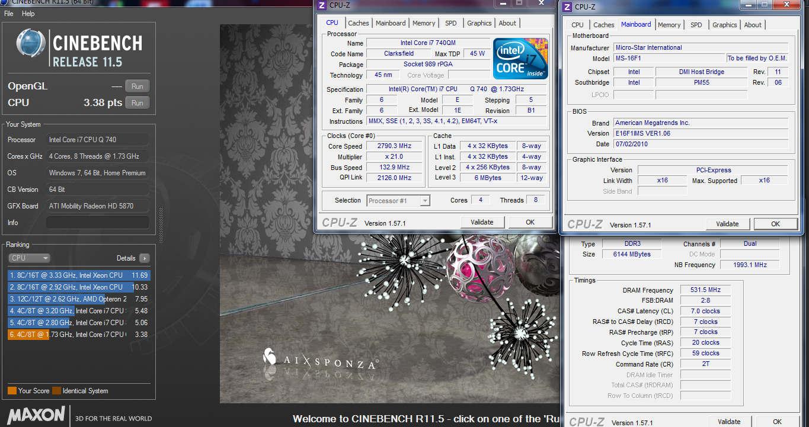The image size is (809, 427).
Task: Select ranking row 8C/16T @ 2.92 GHz Xeon
Action: point(79,287)
